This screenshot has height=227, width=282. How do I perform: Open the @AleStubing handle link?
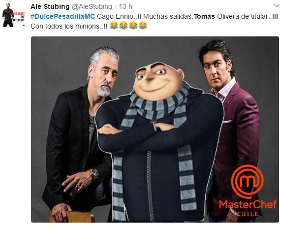pos(92,7)
